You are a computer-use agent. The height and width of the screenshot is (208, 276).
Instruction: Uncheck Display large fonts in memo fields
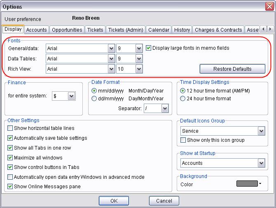point(149,48)
